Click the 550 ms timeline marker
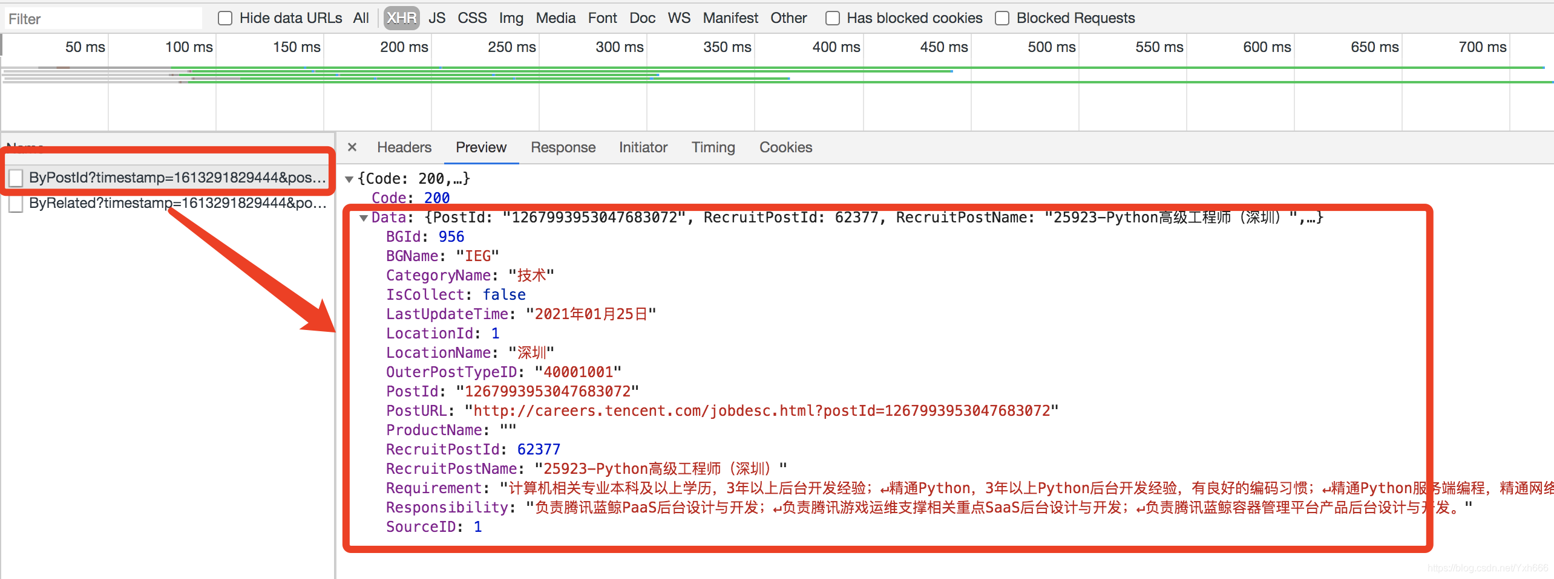The height and width of the screenshot is (579, 1554). pos(1159,47)
